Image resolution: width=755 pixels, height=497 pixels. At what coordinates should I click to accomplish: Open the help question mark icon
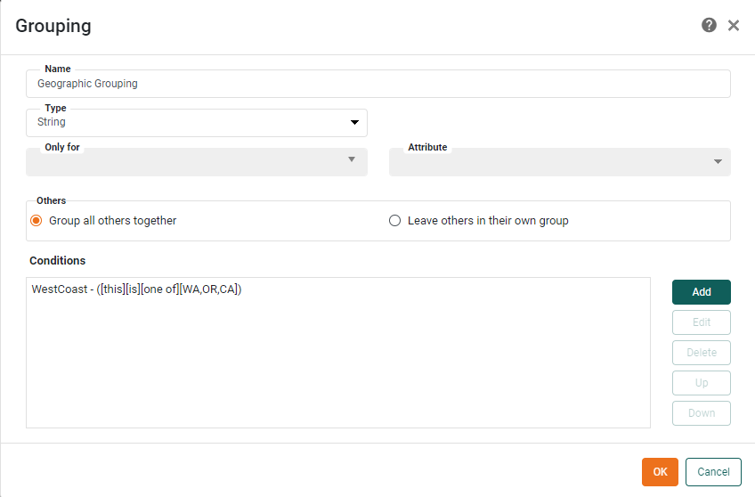(x=709, y=25)
